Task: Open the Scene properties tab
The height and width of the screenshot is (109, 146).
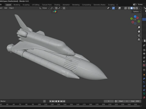Action: point(144,61)
